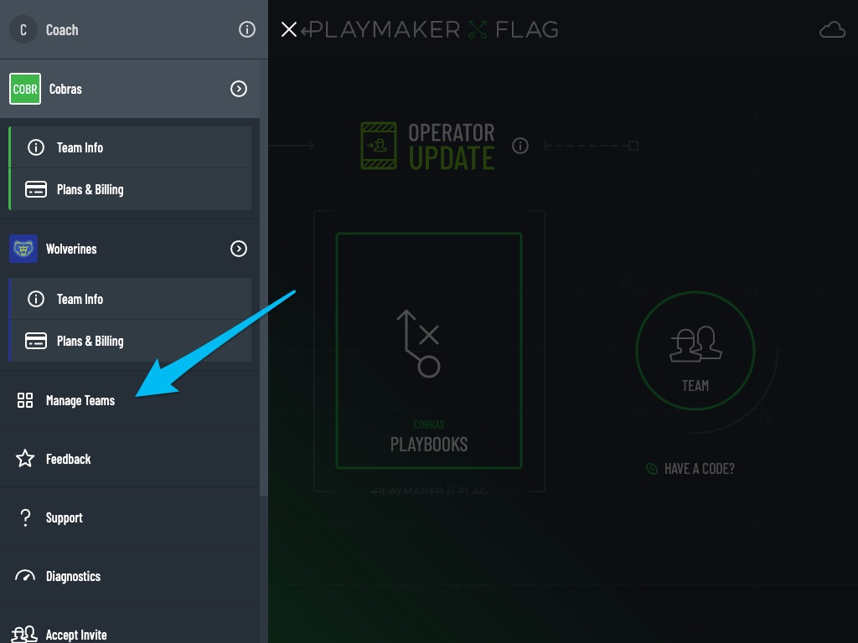Select the Wolverines team logo
This screenshot has height=643, width=858.
pyautogui.click(x=23, y=249)
